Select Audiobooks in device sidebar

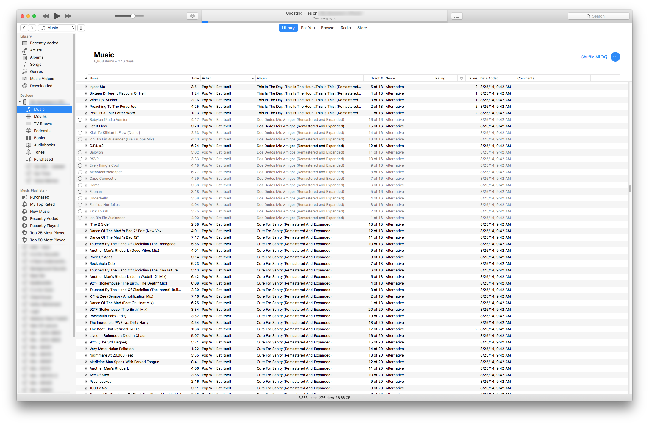click(44, 145)
